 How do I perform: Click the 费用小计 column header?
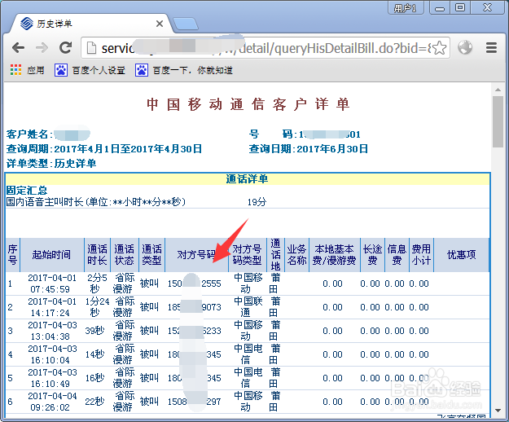(421, 255)
